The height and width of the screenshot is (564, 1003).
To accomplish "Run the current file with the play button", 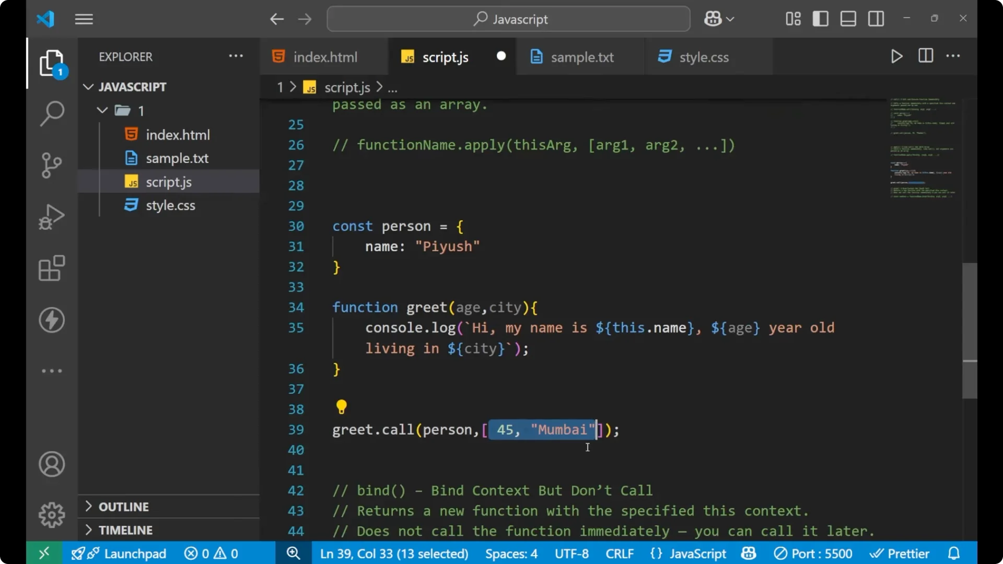I will [896, 56].
